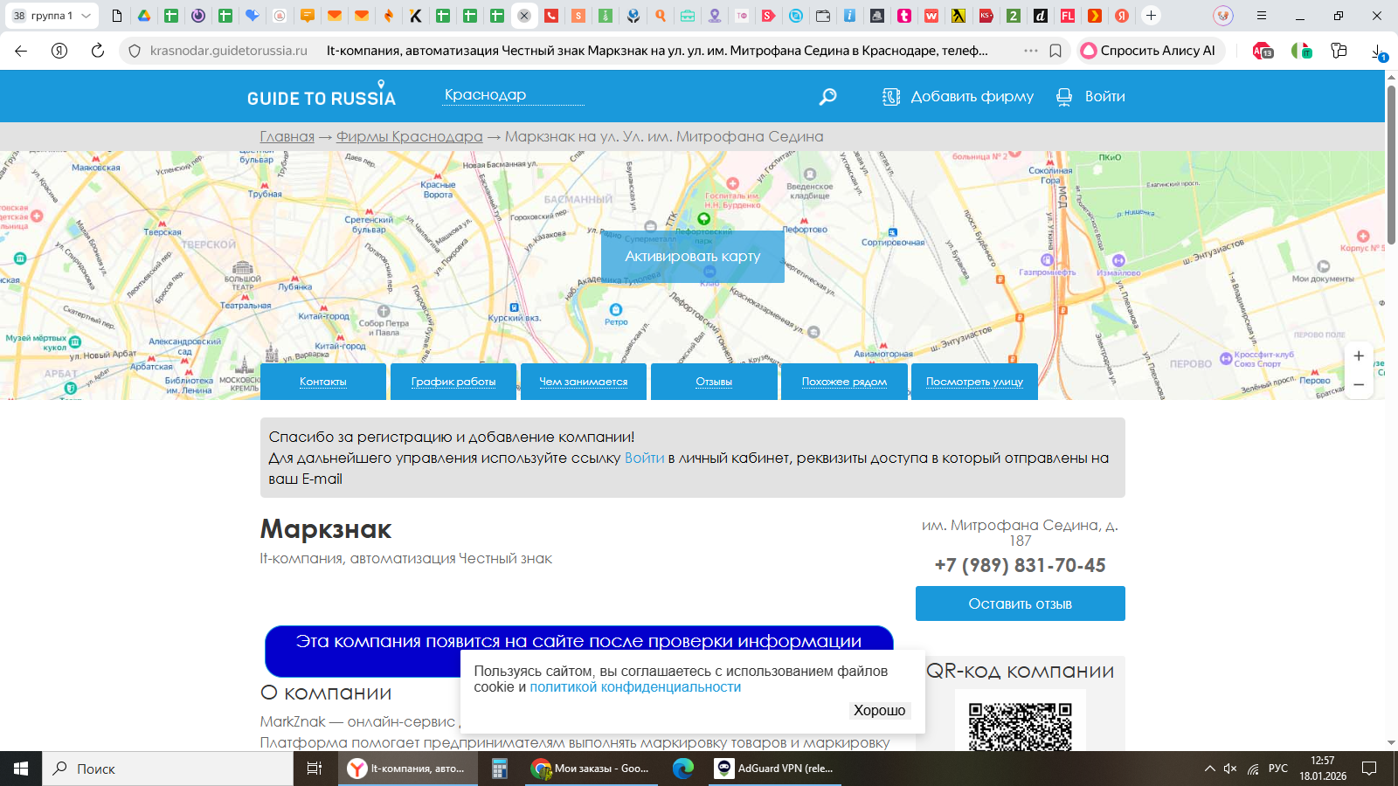Switch to Chrome 'Мои заказы' taskbar window
Viewport: 1398px width, 786px height.
tap(592, 769)
